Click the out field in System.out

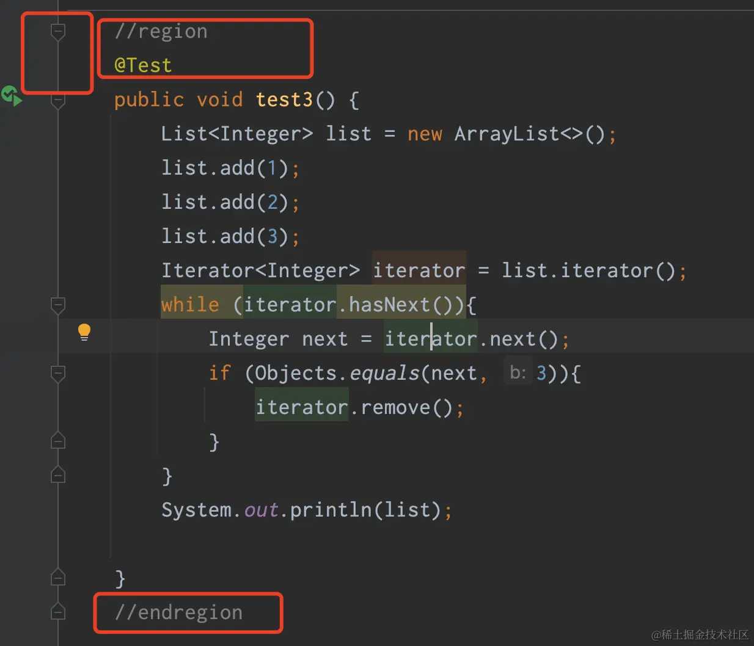(261, 510)
